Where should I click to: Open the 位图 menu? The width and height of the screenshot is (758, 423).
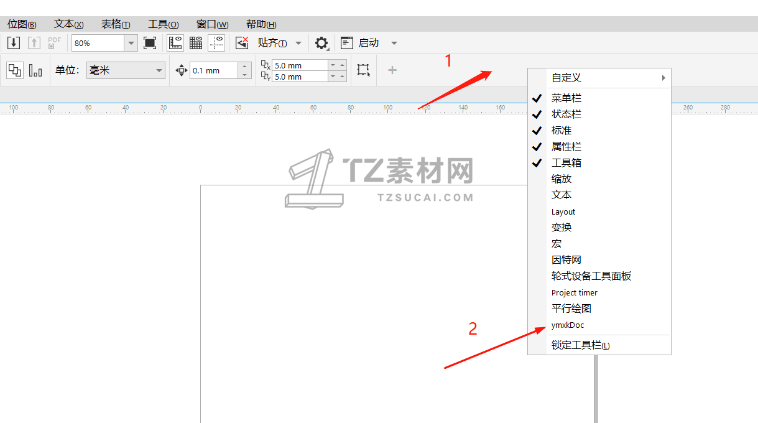point(22,24)
